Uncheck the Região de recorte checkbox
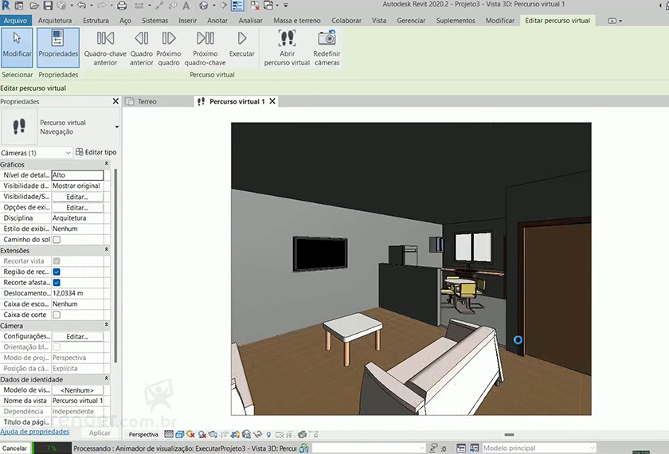The width and height of the screenshot is (669, 454). [57, 272]
